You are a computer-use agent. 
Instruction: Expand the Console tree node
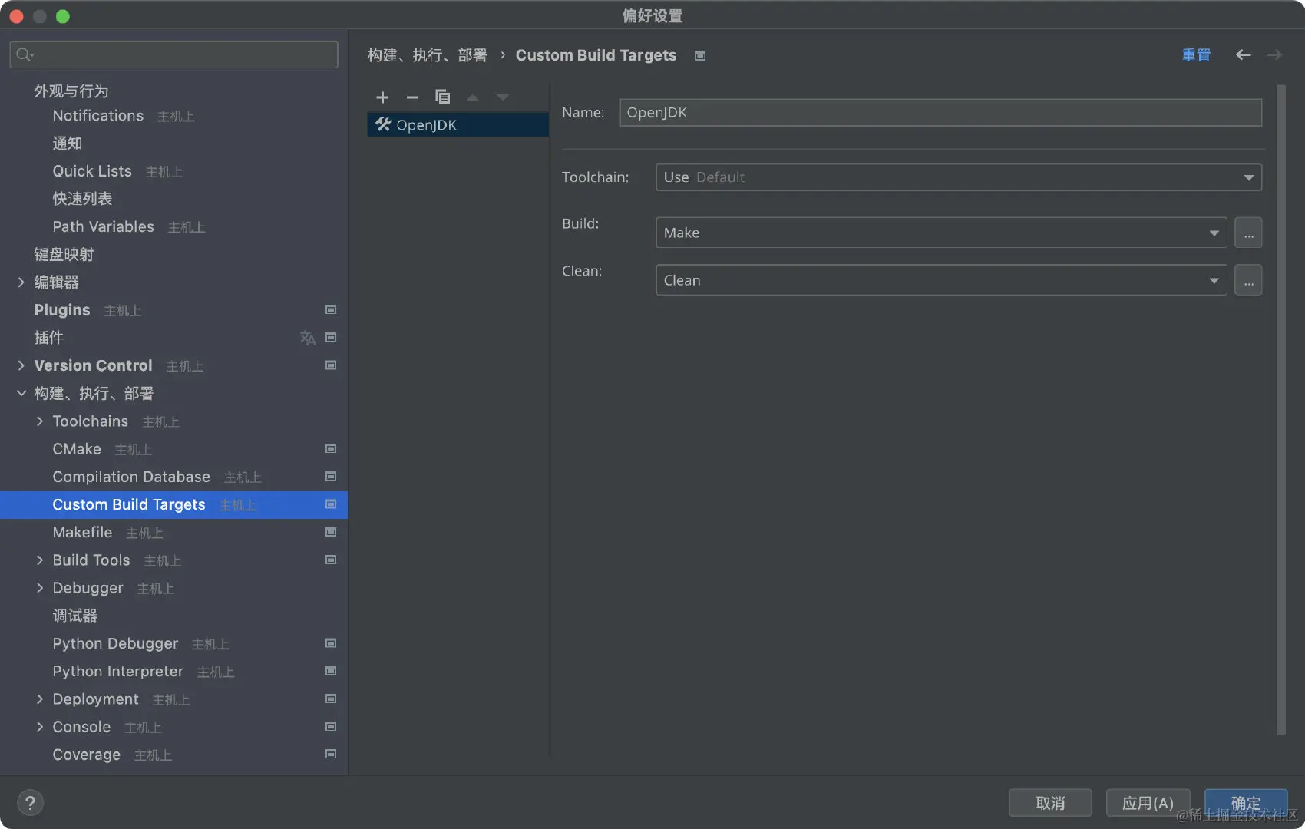click(40, 727)
